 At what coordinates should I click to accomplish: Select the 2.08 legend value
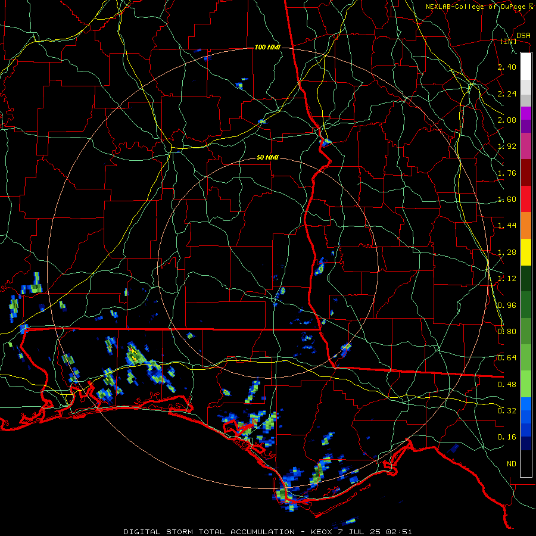(507, 120)
